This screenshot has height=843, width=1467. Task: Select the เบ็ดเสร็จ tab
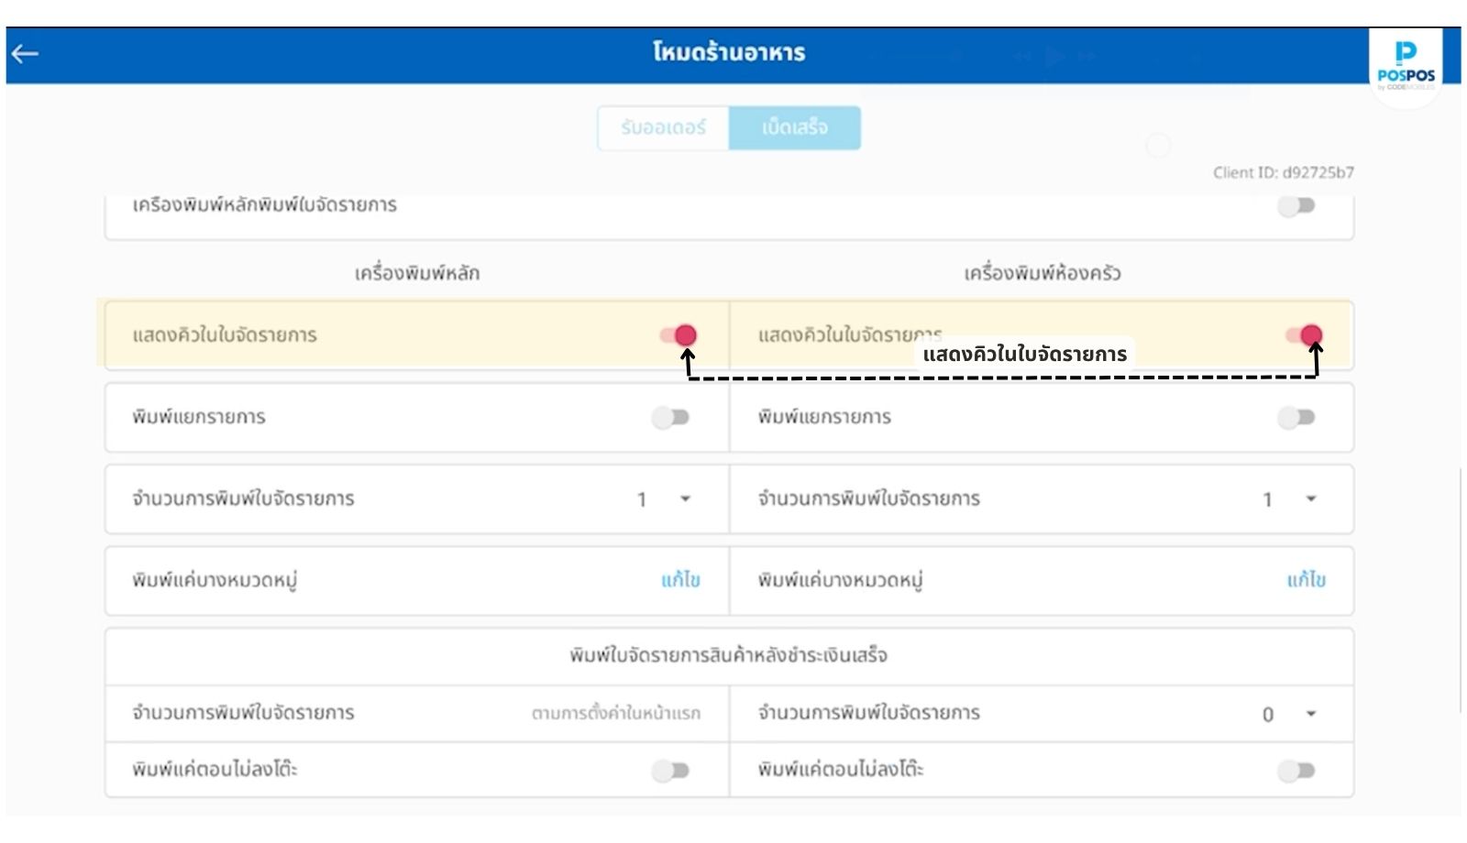[x=794, y=127]
